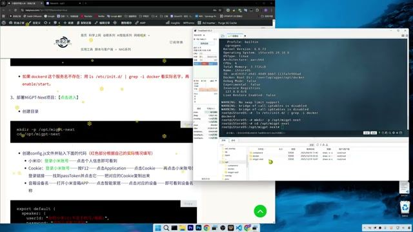
Task: Copy the export default code block
Action: pyautogui.click(x=188, y=204)
